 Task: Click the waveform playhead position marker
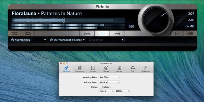64,20
